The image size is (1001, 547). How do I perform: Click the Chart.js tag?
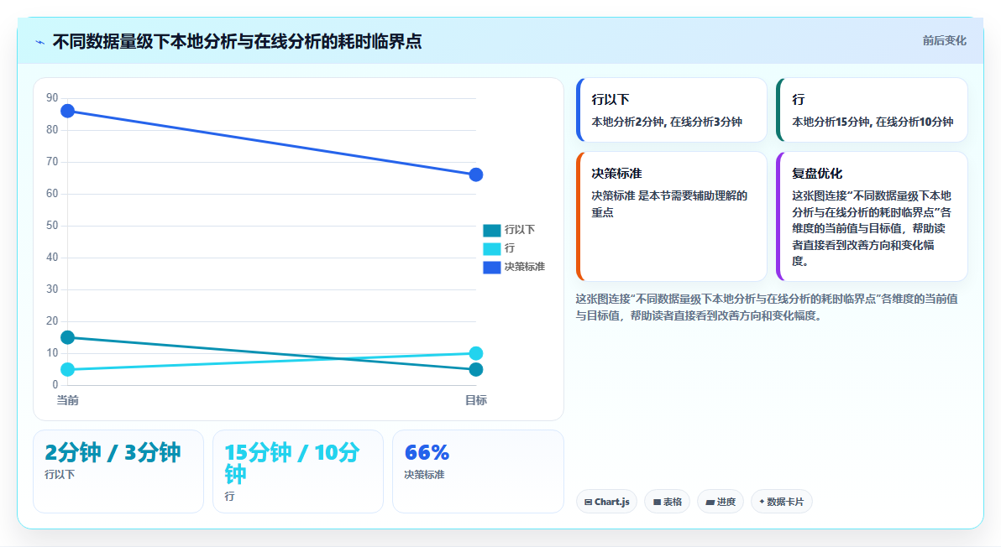pos(606,502)
